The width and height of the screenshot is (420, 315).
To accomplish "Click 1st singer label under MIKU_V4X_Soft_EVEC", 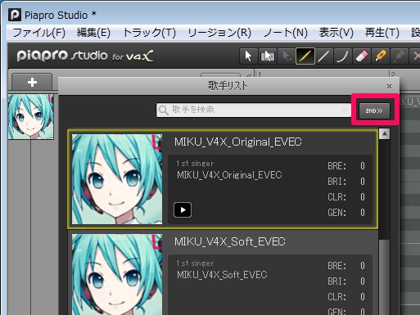I will (195, 263).
